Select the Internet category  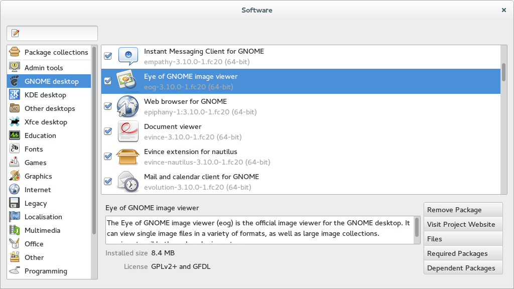click(38, 190)
